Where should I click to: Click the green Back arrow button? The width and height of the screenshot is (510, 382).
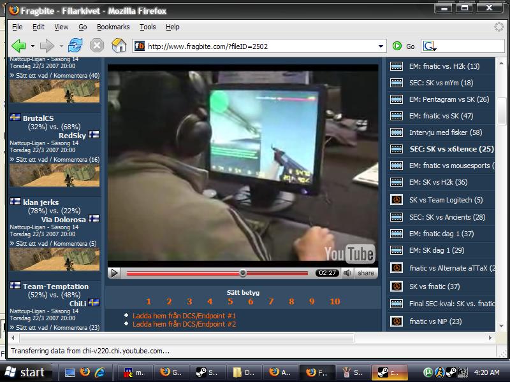tap(18, 46)
